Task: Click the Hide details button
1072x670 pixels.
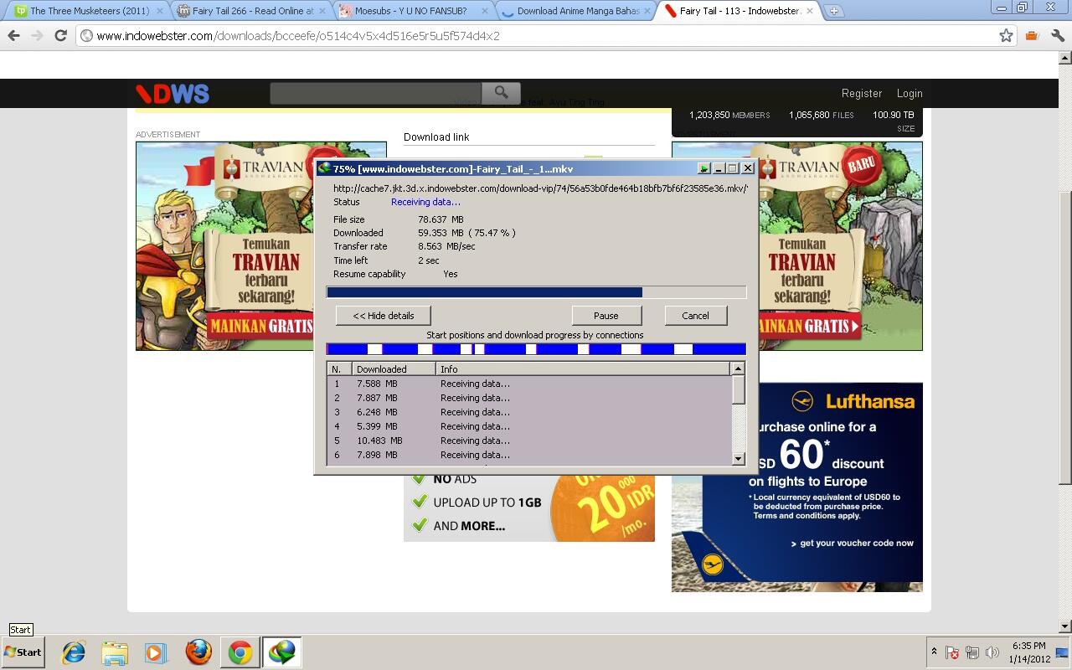Action: tap(383, 316)
